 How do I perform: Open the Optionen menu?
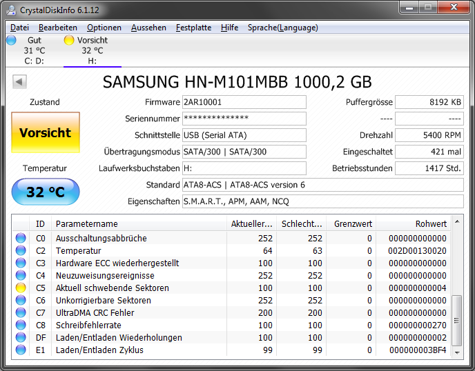[104, 28]
